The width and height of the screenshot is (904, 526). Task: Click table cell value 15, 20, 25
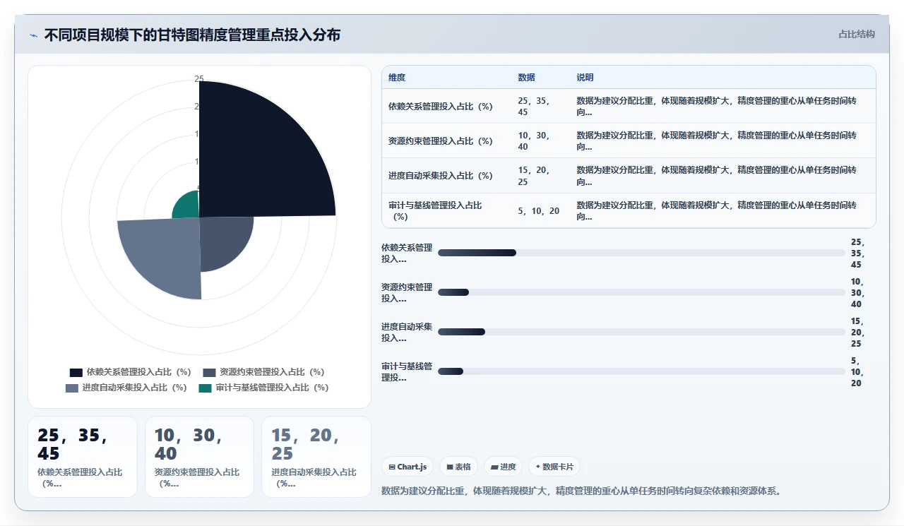[533, 176]
